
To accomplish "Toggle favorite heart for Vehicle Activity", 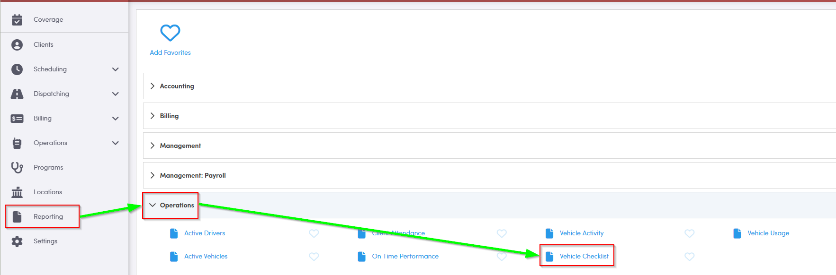I will click(689, 233).
